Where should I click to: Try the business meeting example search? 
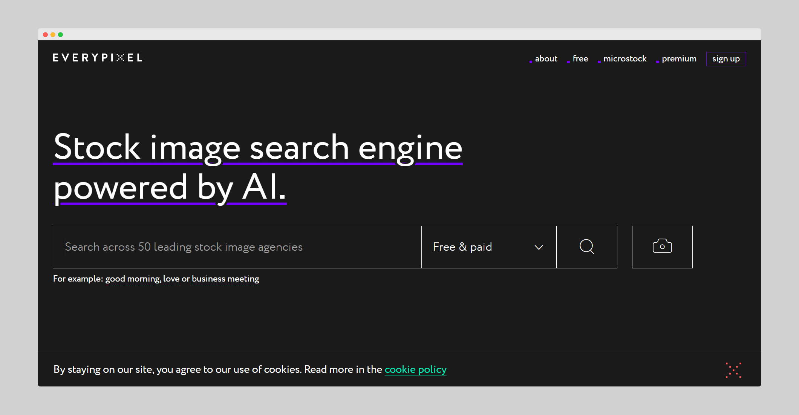(225, 279)
